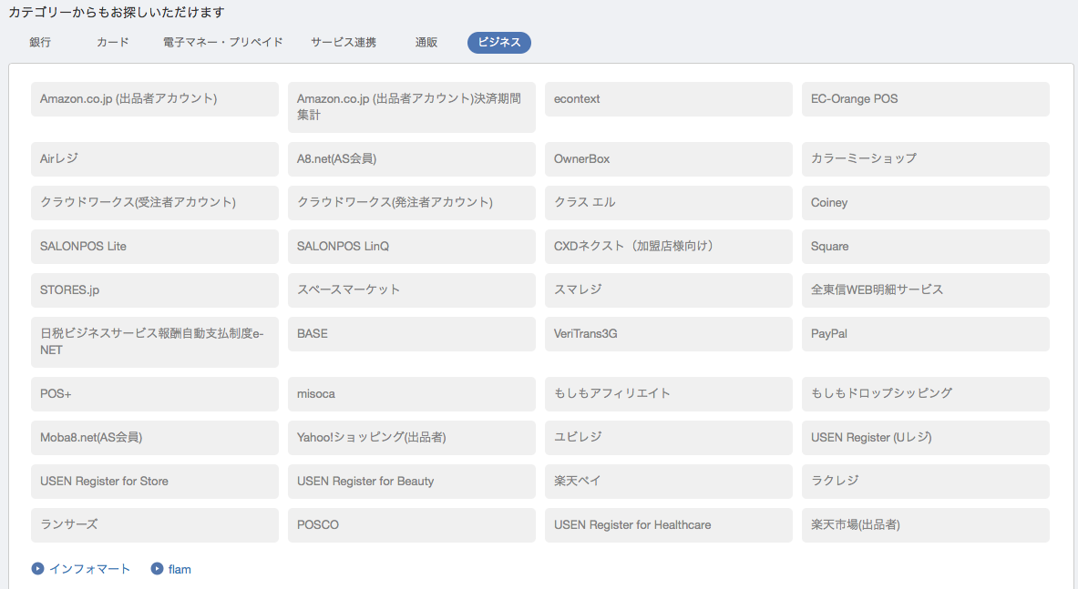1078x589 pixels.
Task: Choose カラーミーショップ service
Action: point(926,159)
